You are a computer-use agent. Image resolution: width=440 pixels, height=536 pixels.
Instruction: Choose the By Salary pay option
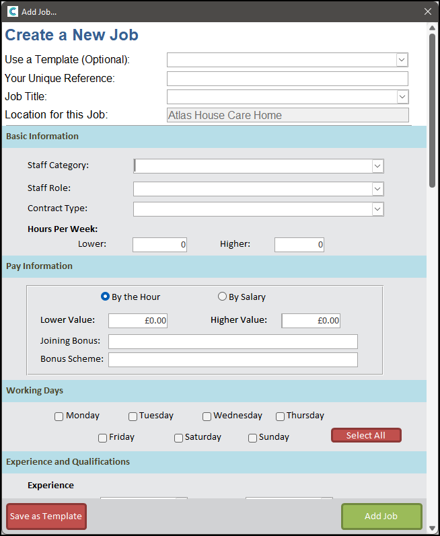[x=222, y=297]
